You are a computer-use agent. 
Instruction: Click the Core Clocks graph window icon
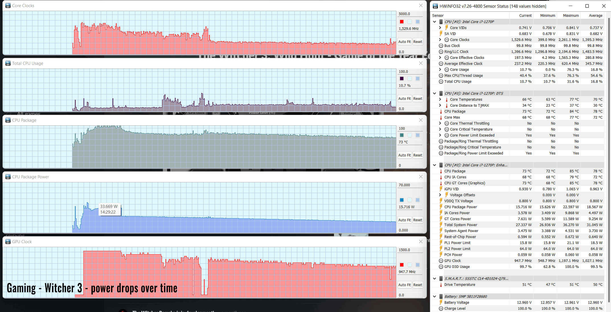8,5
